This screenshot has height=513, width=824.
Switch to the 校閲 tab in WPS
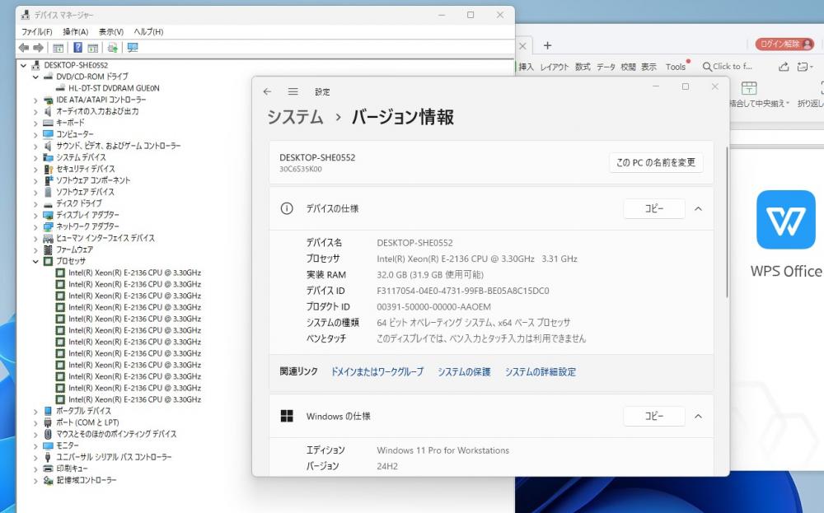pos(628,67)
